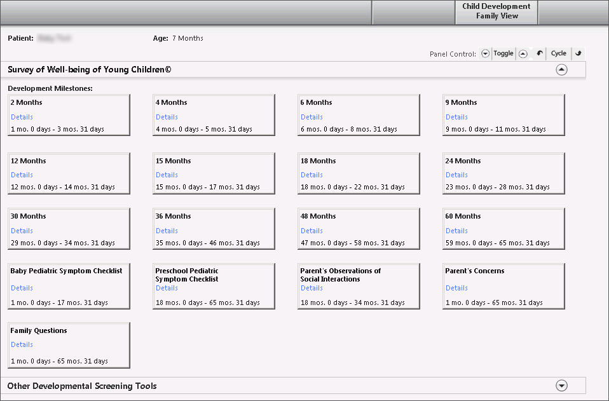The height and width of the screenshot is (401, 609).
Task: Click the '59 mos. 0 days - 65 mos. 31 days' range
Action: point(498,243)
